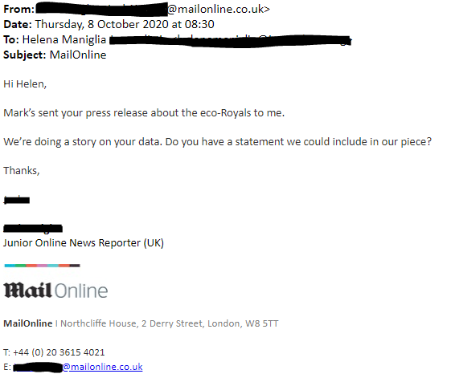The image size is (451, 378).
Task: Click the redacted first-name signature
Action: [17, 200]
